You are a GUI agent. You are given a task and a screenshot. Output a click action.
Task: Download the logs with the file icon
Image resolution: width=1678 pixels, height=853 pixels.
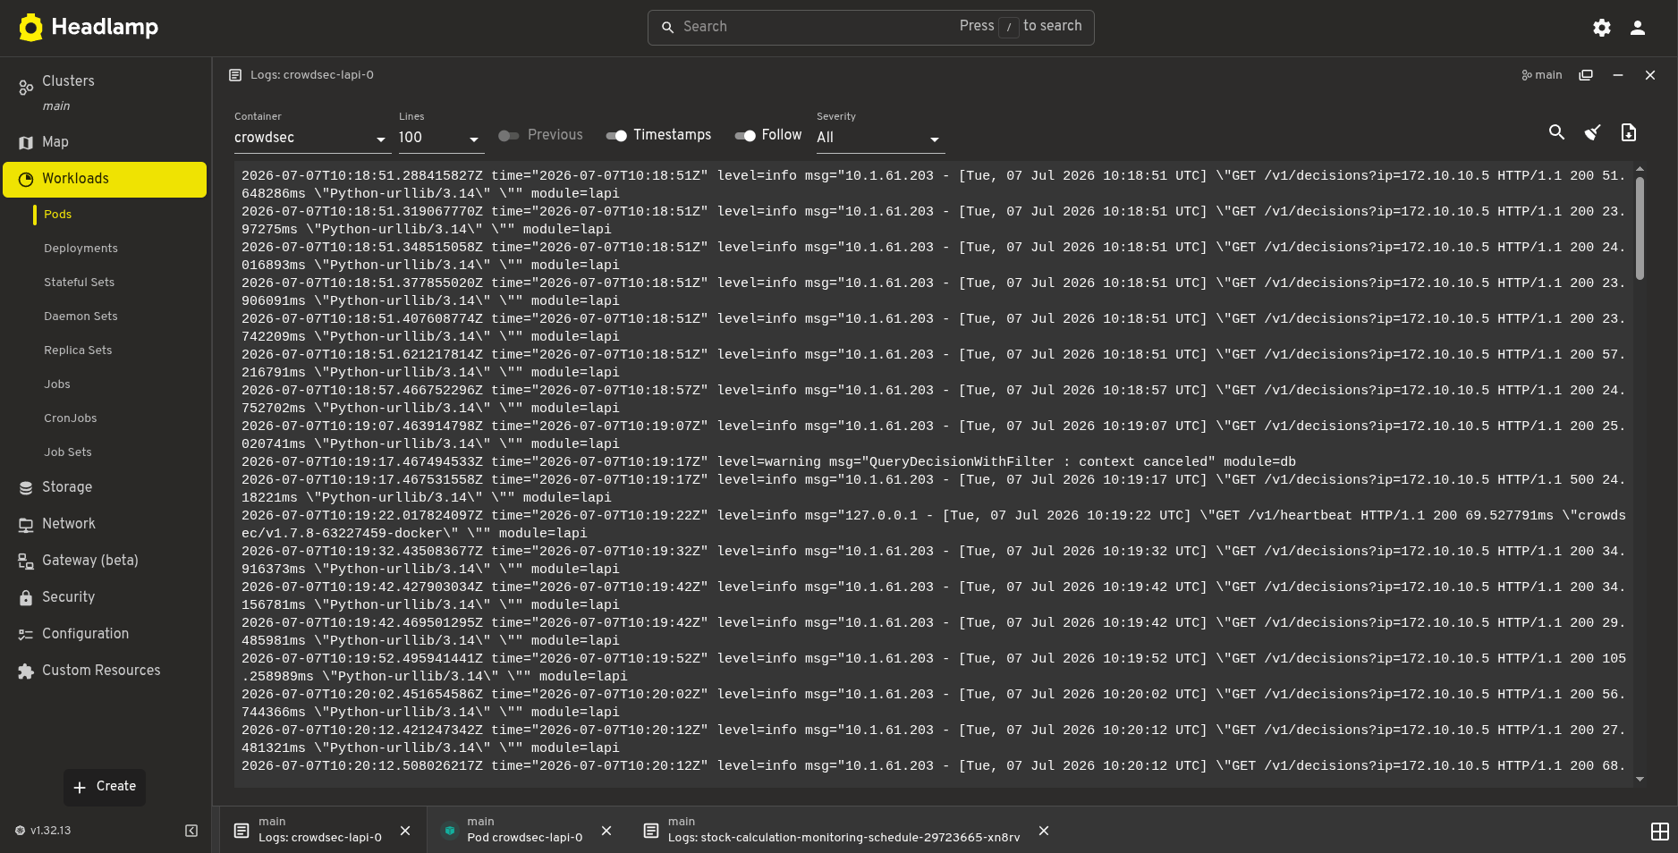coord(1629,132)
